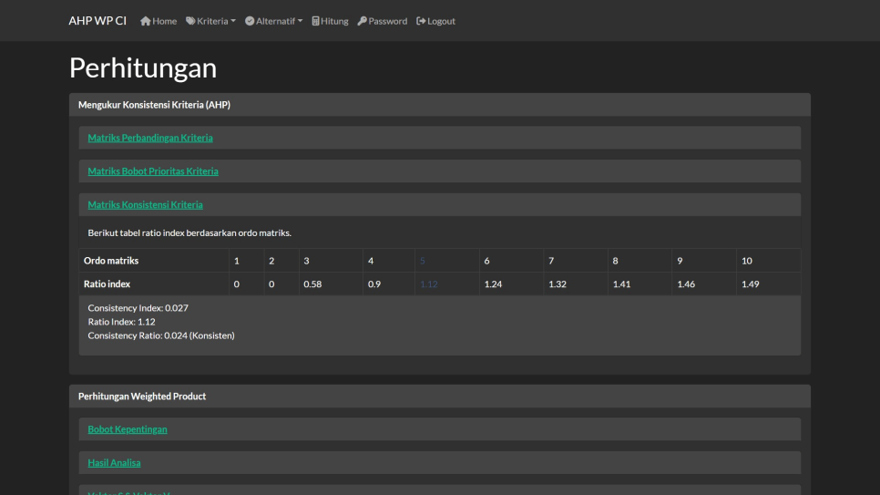Select the highlighted 1.12 ratio index cell

[429, 284]
